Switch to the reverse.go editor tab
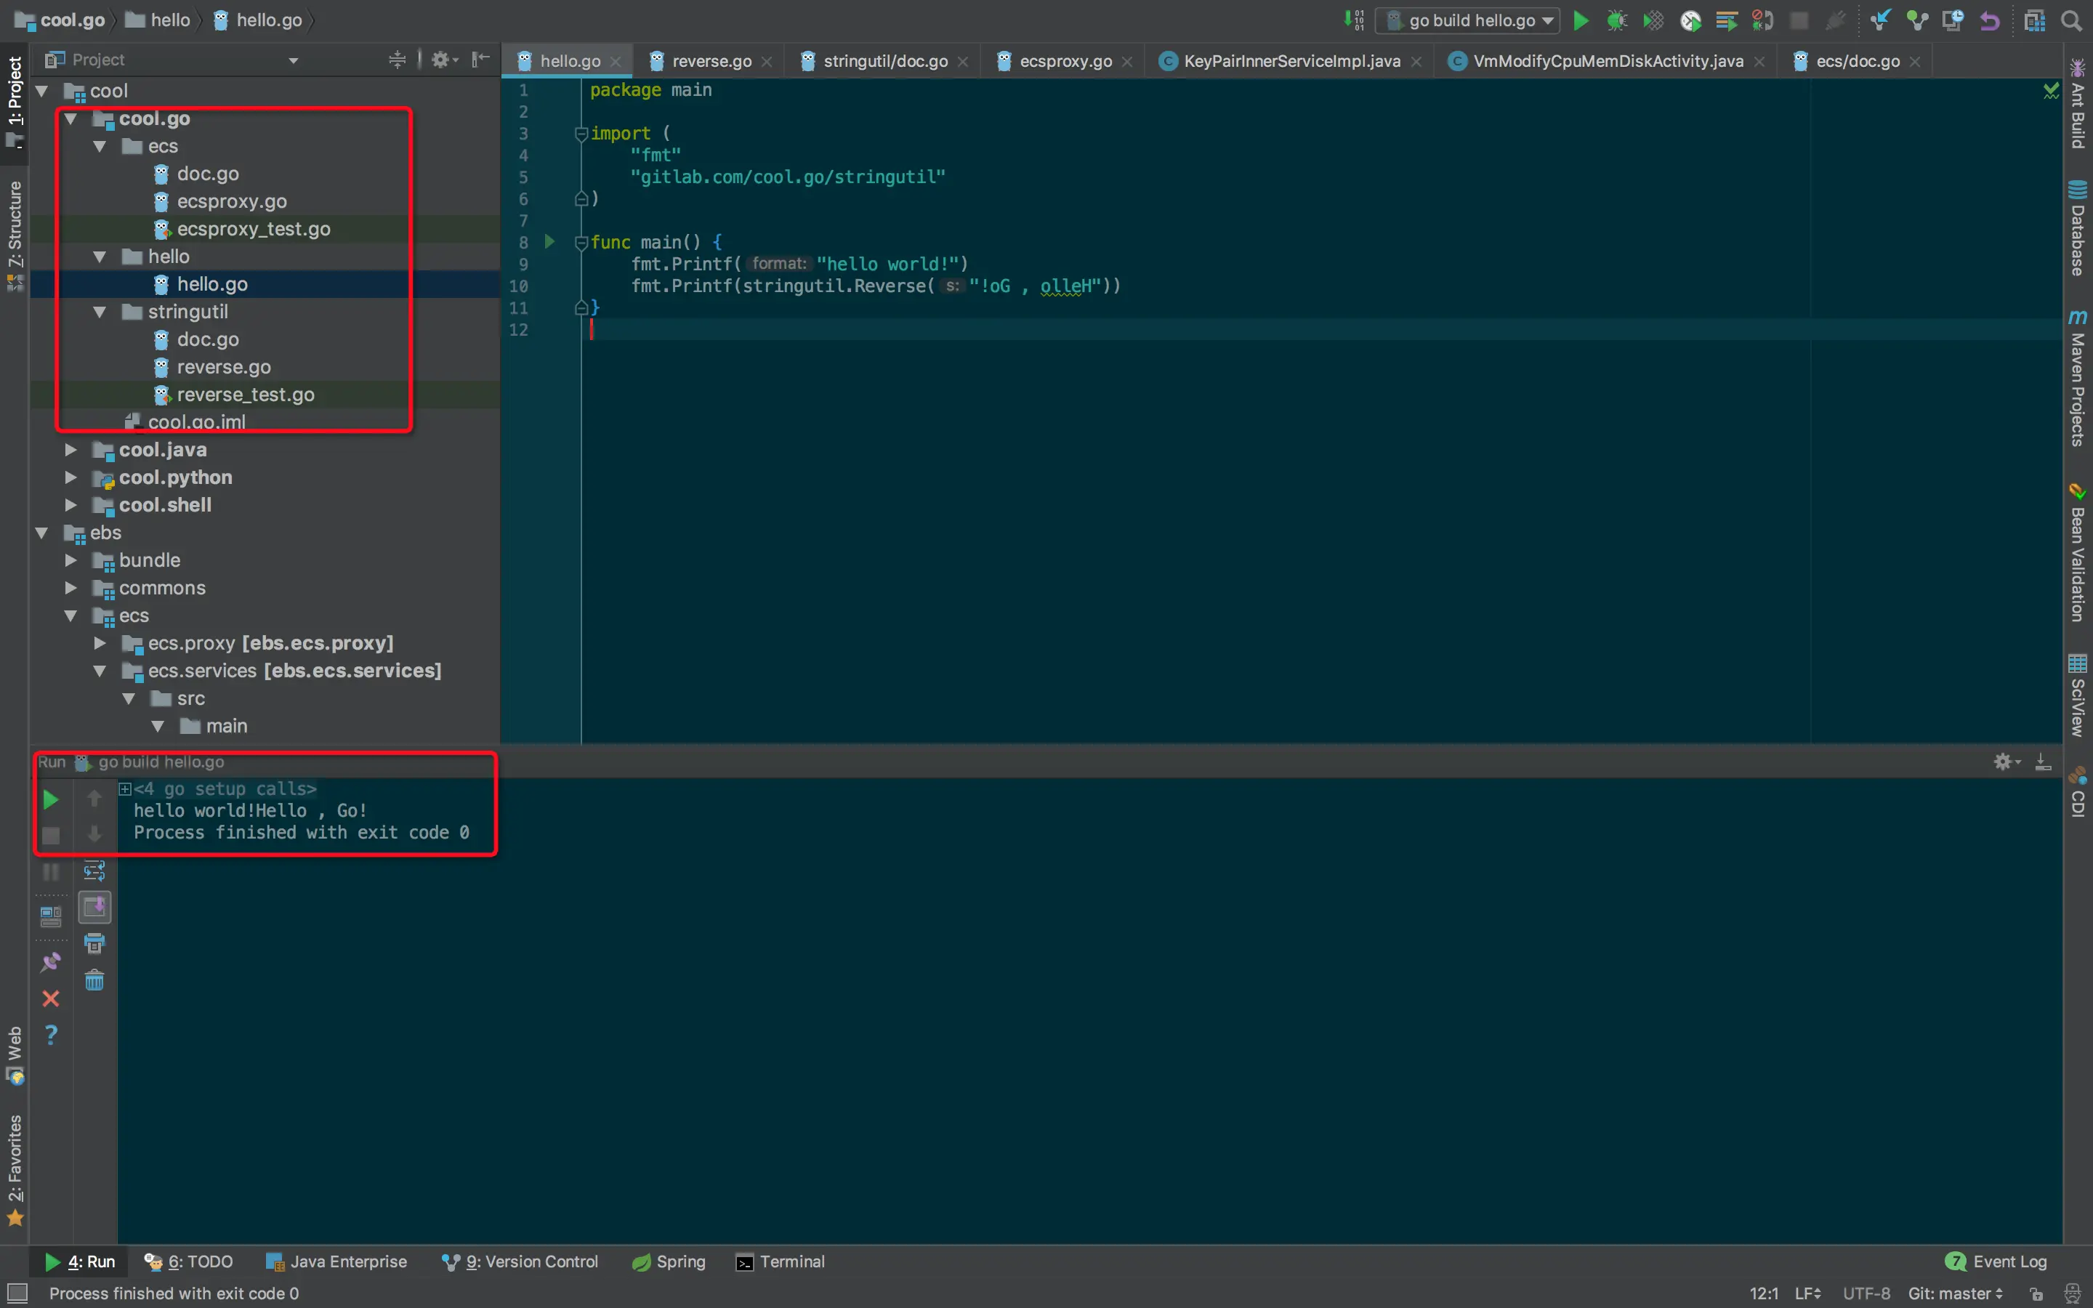Viewport: 2093px width, 1308px height. 711,60
